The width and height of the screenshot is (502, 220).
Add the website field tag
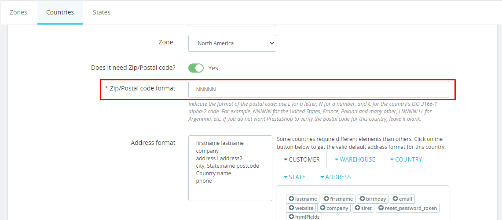(x=301, y=208)
